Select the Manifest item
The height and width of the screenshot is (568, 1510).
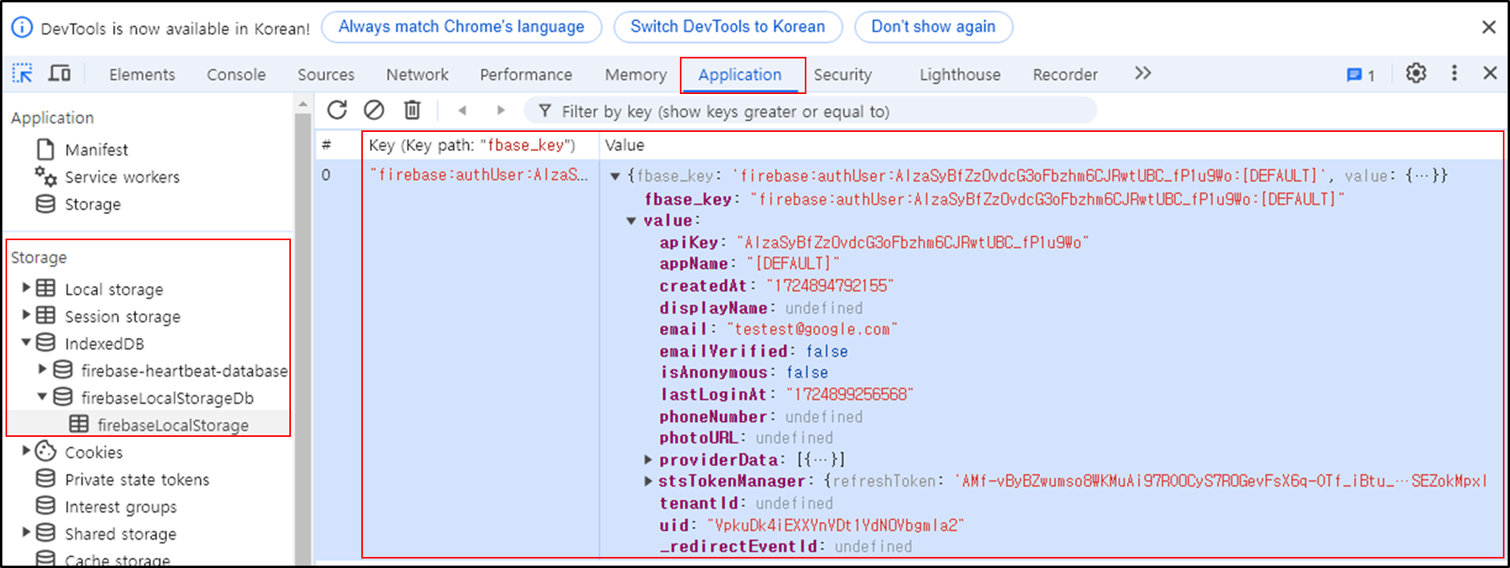click(x=96, y=149)
